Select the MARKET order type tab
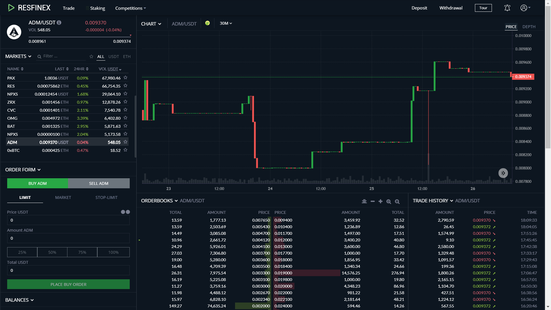Viewport: 551px width, 310px height. coord(63,197)
